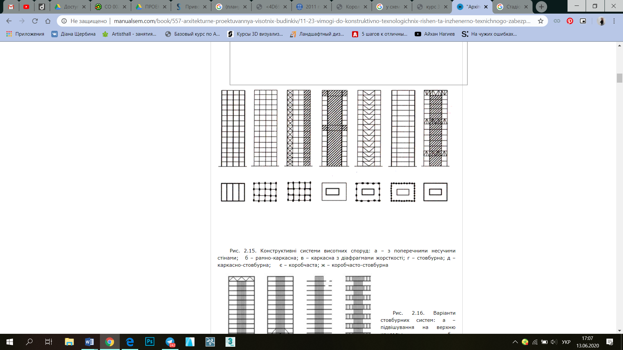Open File Explorer from taskbar
Viewport: 623px width, 350px height.
[69, 342]
